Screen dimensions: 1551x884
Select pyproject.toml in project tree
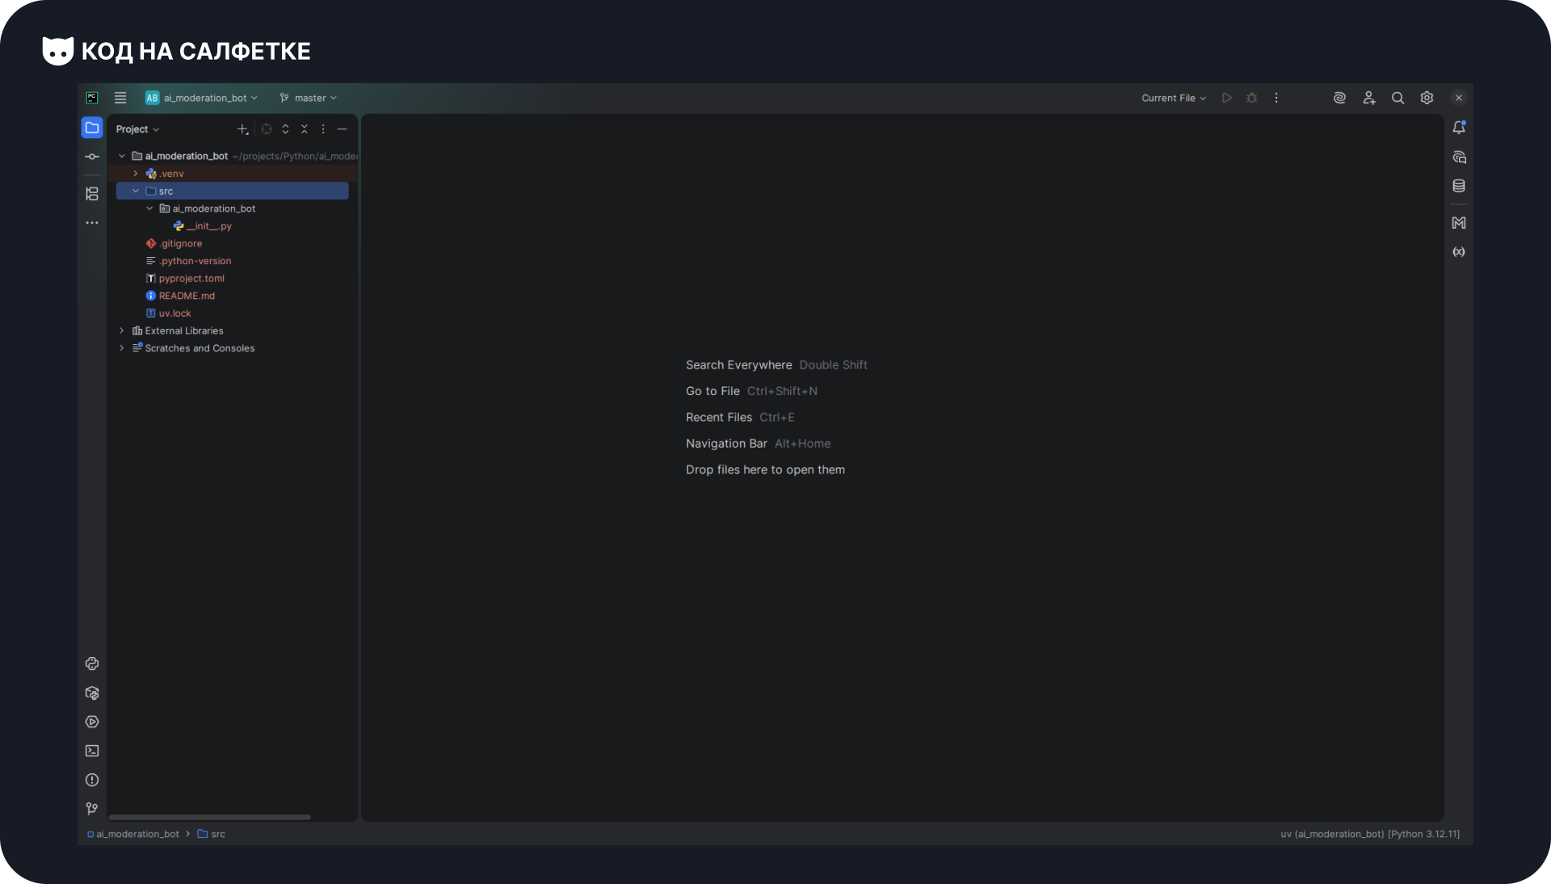[x=191, y=279]
